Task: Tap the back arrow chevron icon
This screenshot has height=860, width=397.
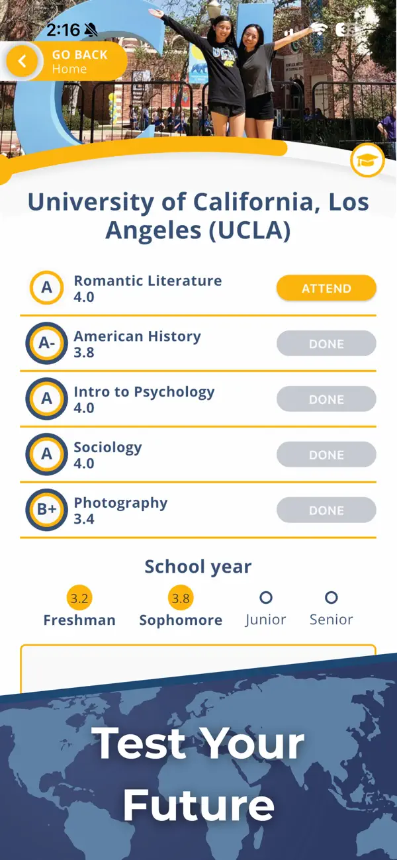Action: [x=22, y=62]
